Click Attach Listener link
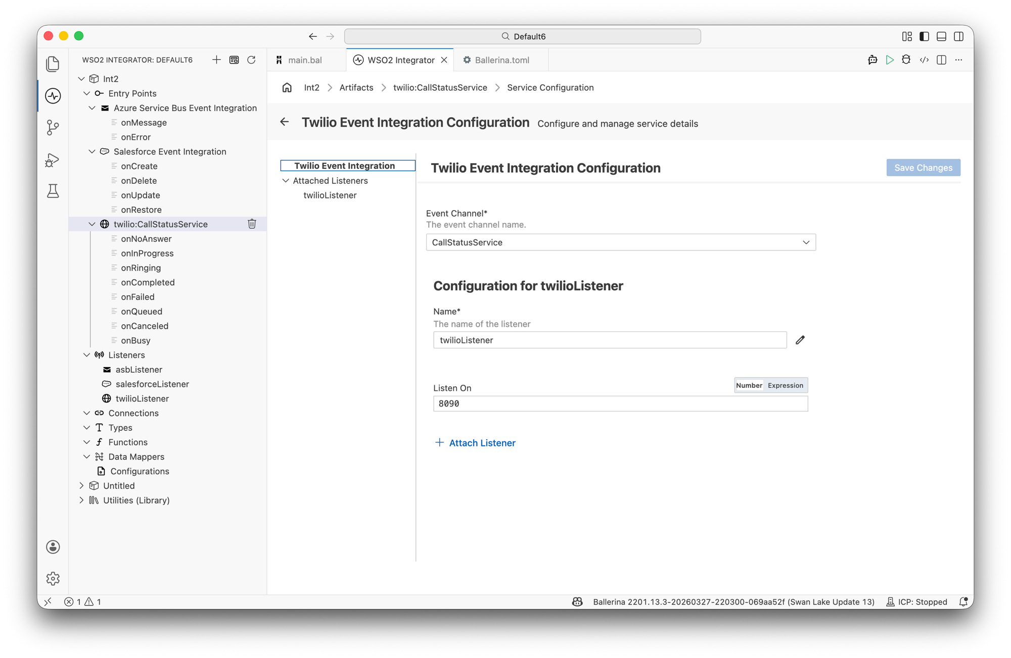Screen dimensions: 1011x658 point(475,443)
